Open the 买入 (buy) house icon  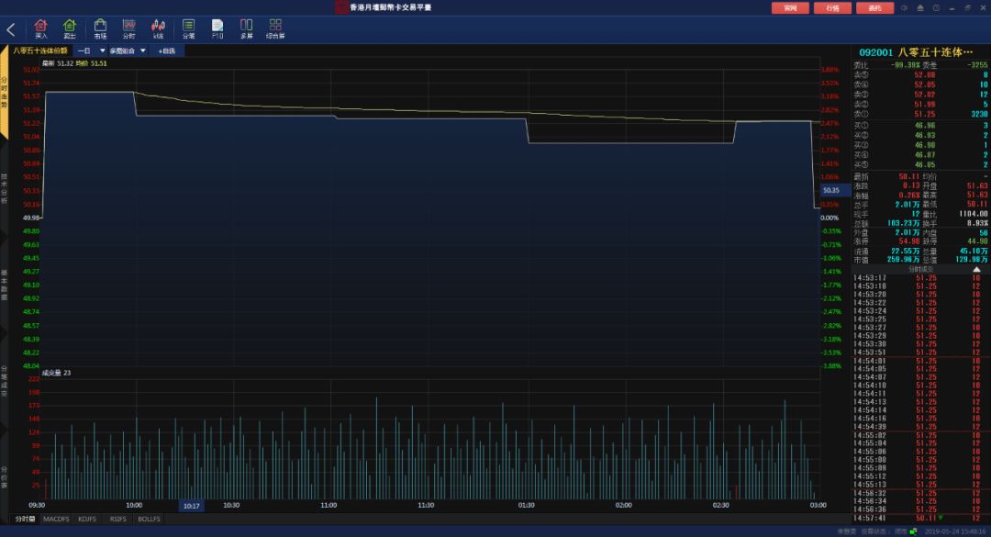click(x=41, y=29)
